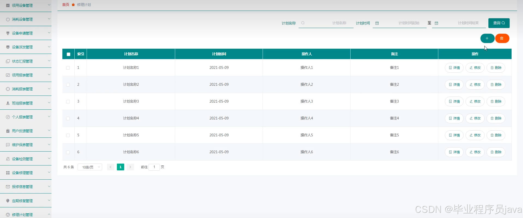
Task: Check the checkbox for row 计划名称2
Action: pos(68,85)
